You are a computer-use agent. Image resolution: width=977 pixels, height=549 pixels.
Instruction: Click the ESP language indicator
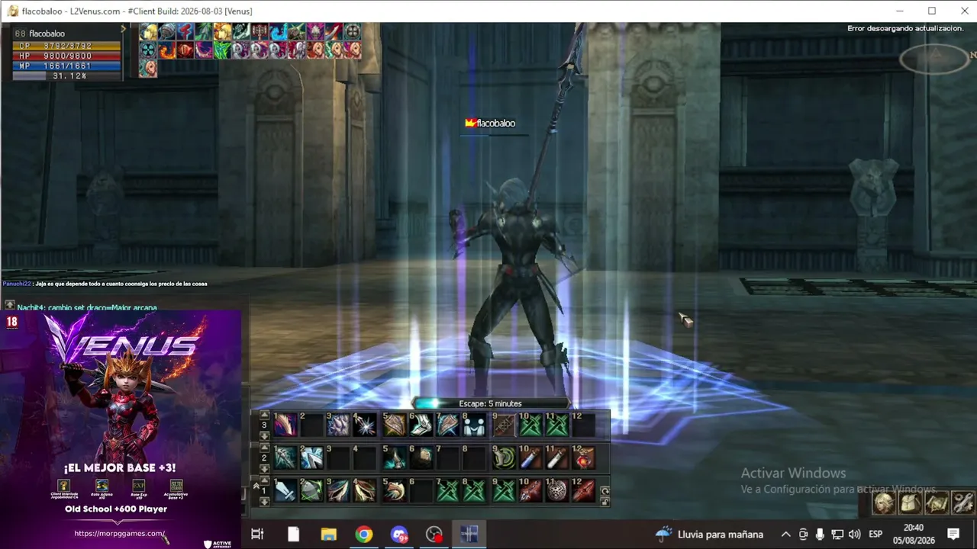(x=875, y=534)
